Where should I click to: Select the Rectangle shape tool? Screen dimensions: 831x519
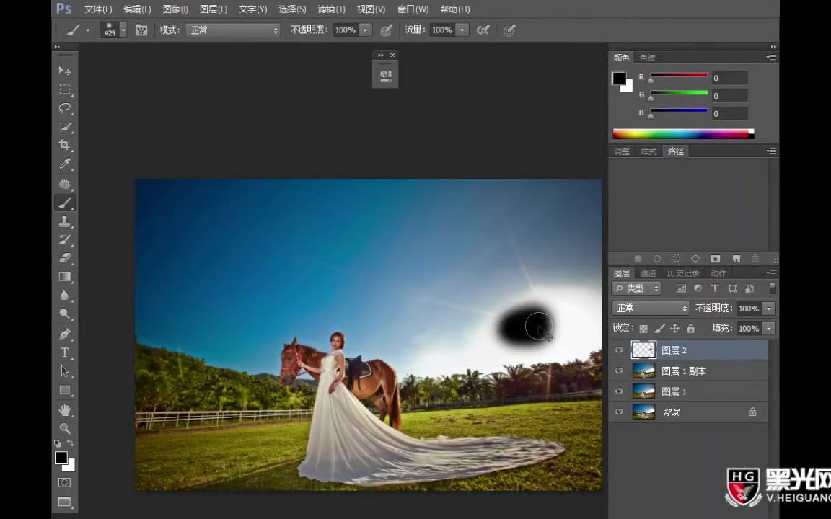tap(65, 390)
